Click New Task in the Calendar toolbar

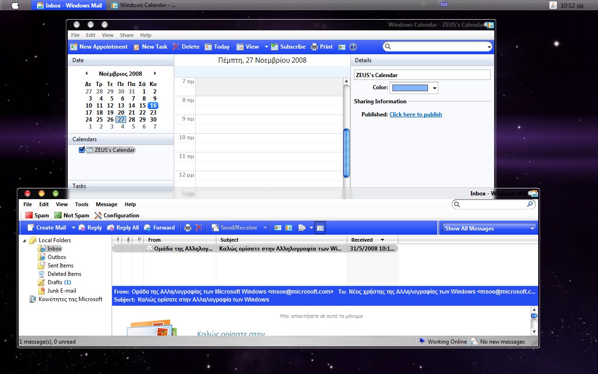pos(150,47)
